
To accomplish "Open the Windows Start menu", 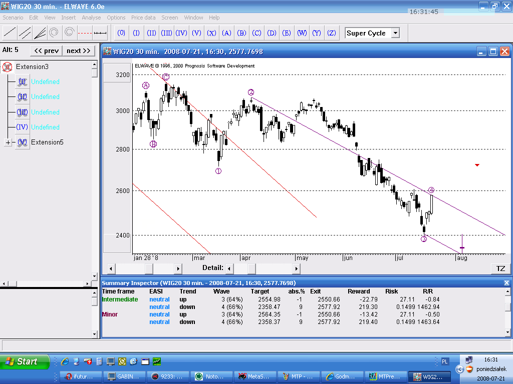I will pos(25,361).
